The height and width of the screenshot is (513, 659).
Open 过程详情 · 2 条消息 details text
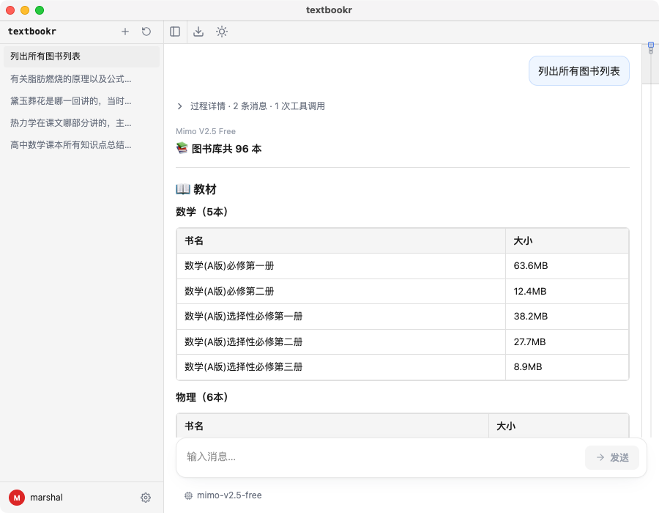[257, 106]
